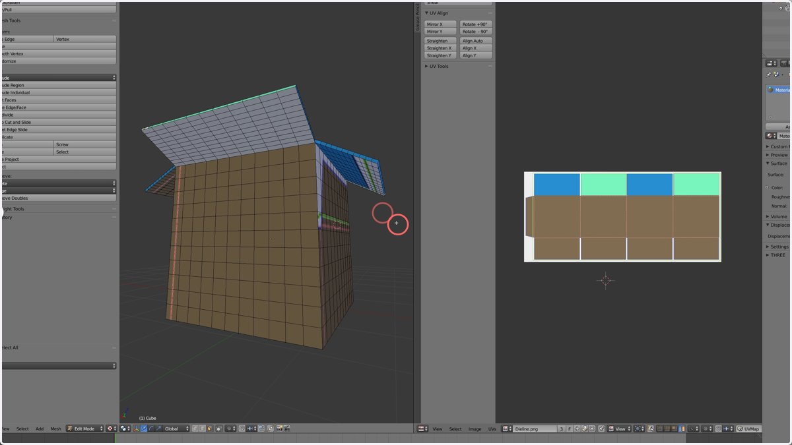Click the Straighten X button
The height and width of the screenshot is (445, 792).
(440, 48)
